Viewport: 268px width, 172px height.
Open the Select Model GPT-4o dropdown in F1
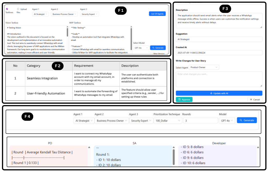pos(141,48)
